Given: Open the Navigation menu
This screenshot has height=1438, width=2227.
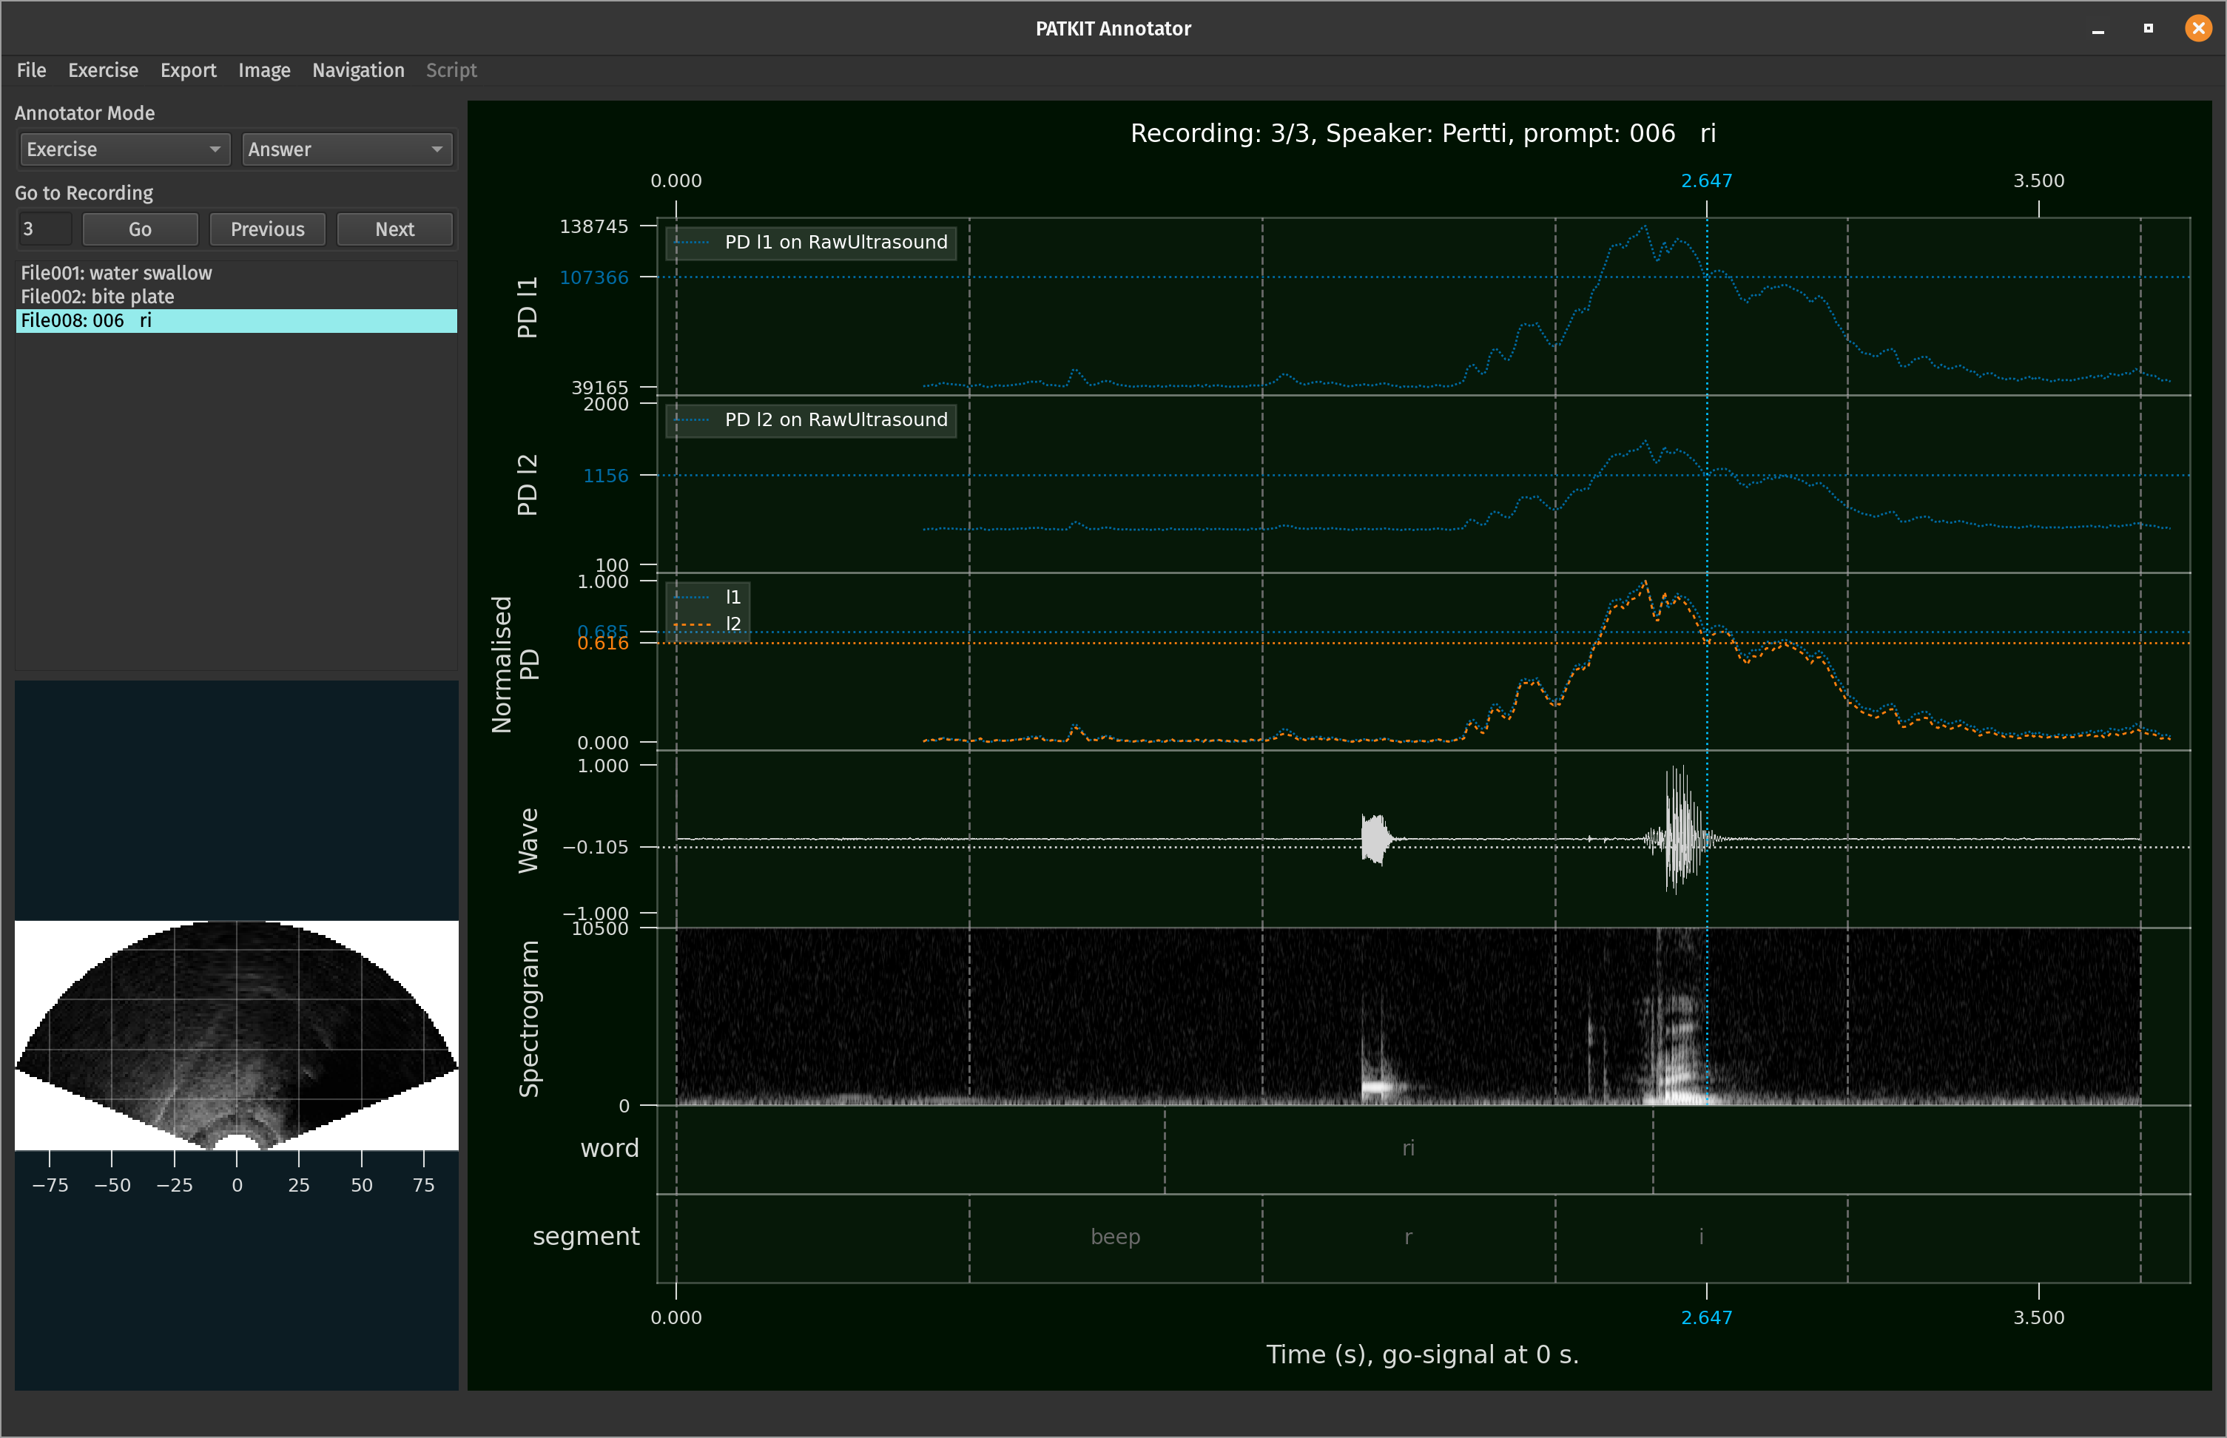Looking at the screenshot, I should click(359, 70).
